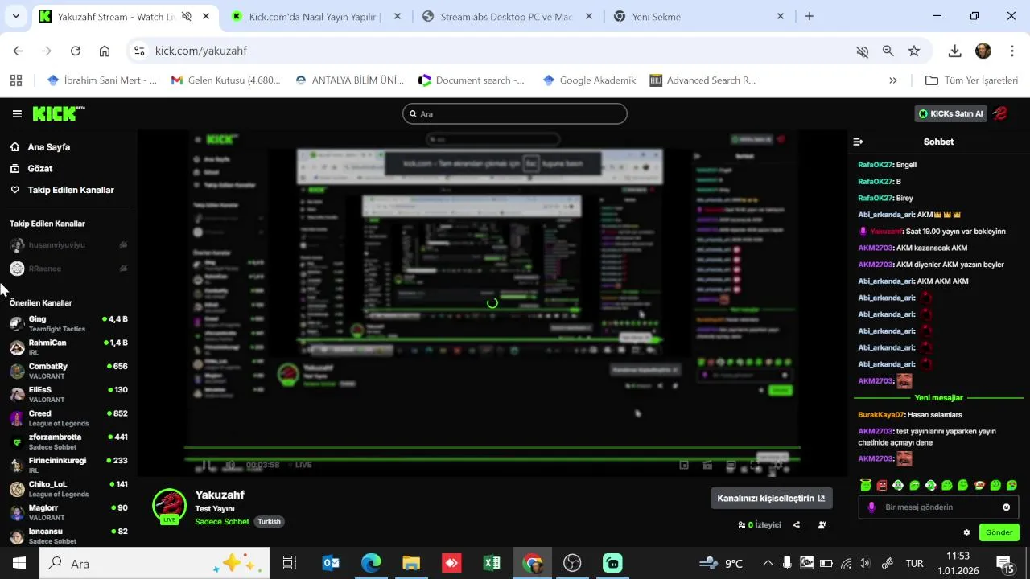Toggle tab audio mute on Yakuzahf tab
Viewport: 1030px width, 579px height.
[187, 16]
